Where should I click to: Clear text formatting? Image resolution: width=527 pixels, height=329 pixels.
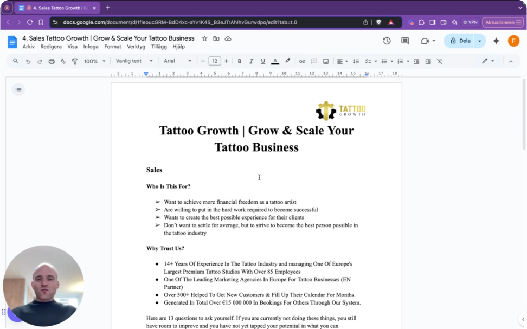click(440, 61)
